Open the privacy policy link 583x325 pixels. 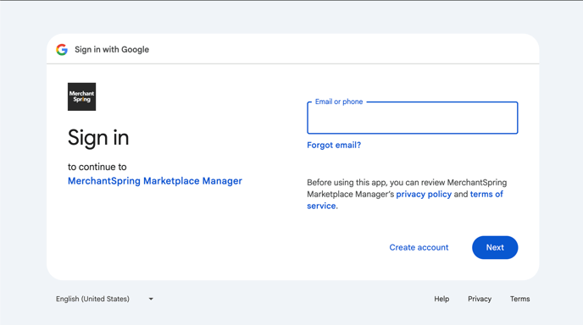tap(424, 195)
